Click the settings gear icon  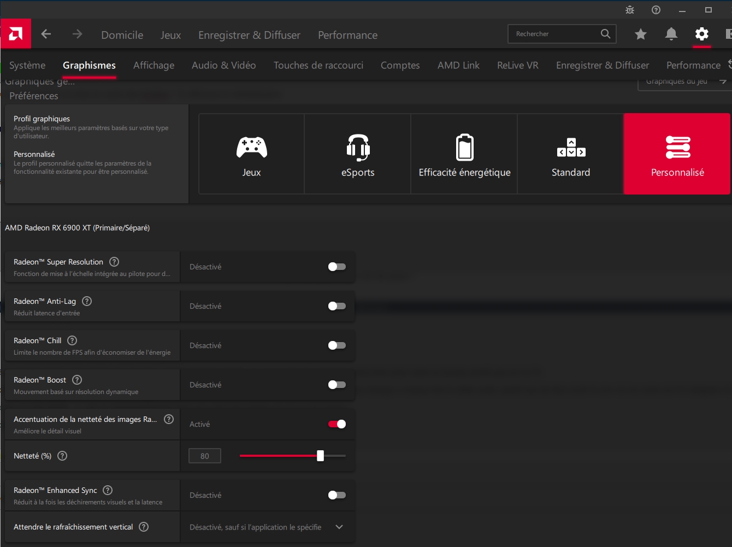(701, 34)
